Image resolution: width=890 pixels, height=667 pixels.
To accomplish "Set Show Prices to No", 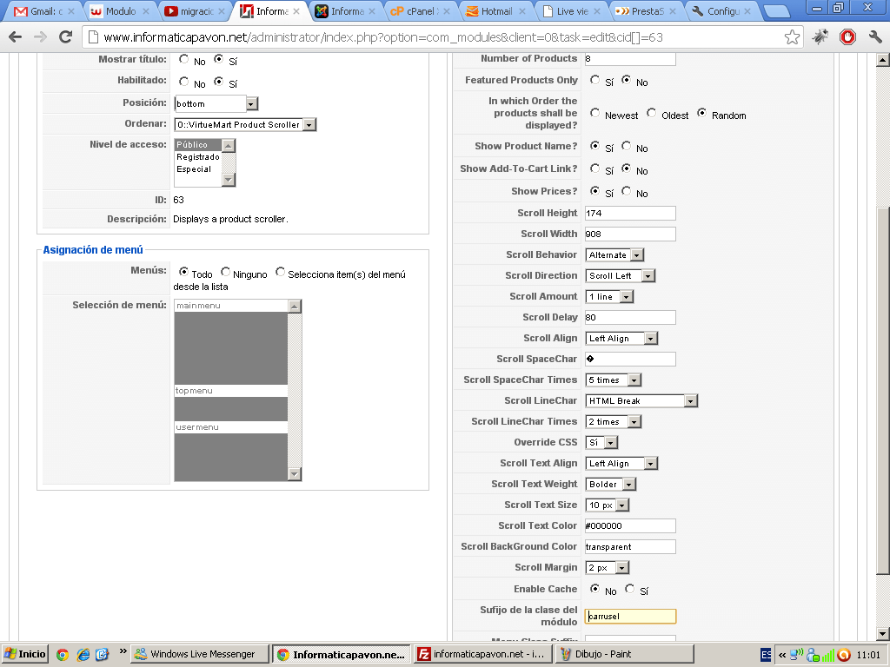I will click(626, 191).
